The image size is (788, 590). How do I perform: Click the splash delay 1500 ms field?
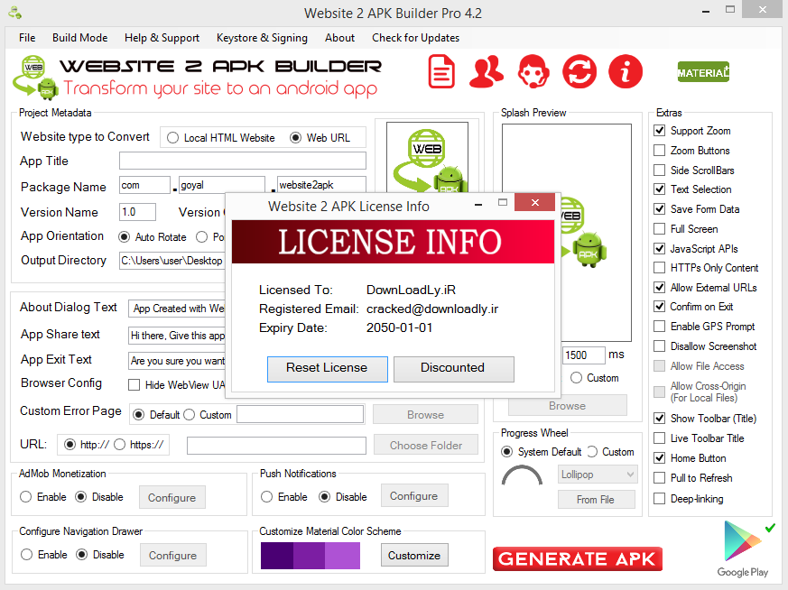586,355
